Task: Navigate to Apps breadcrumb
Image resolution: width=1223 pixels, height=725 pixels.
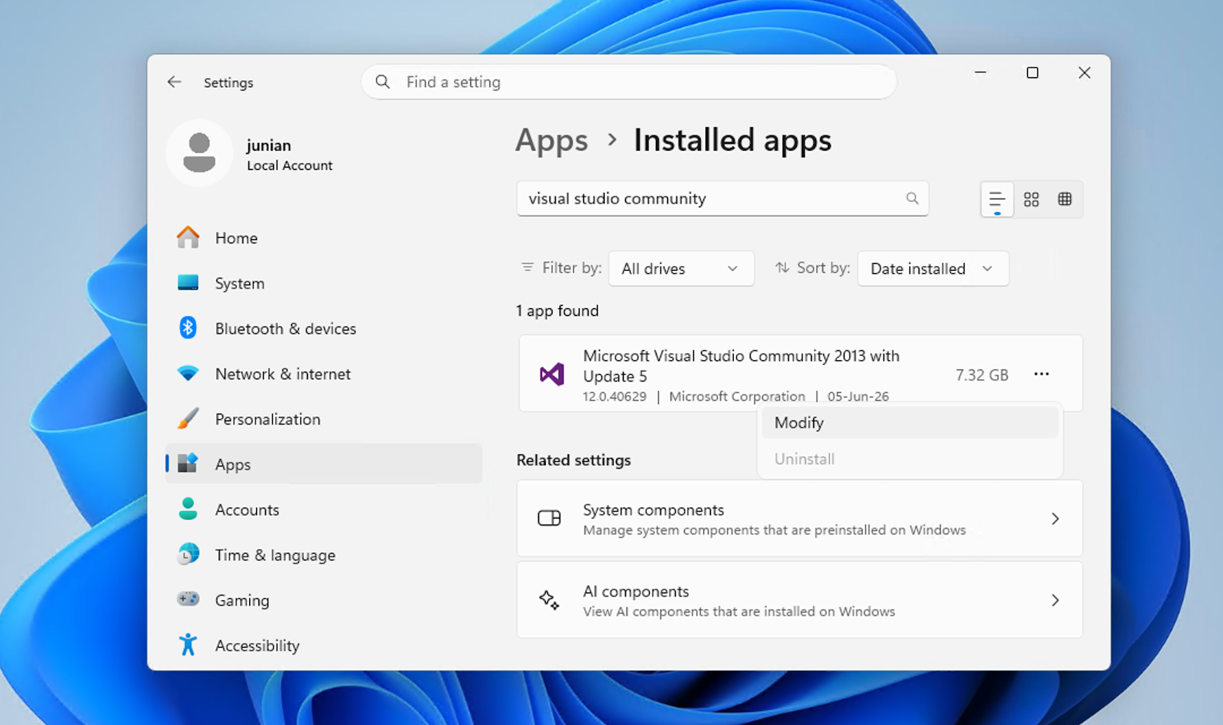Action: 552,141
